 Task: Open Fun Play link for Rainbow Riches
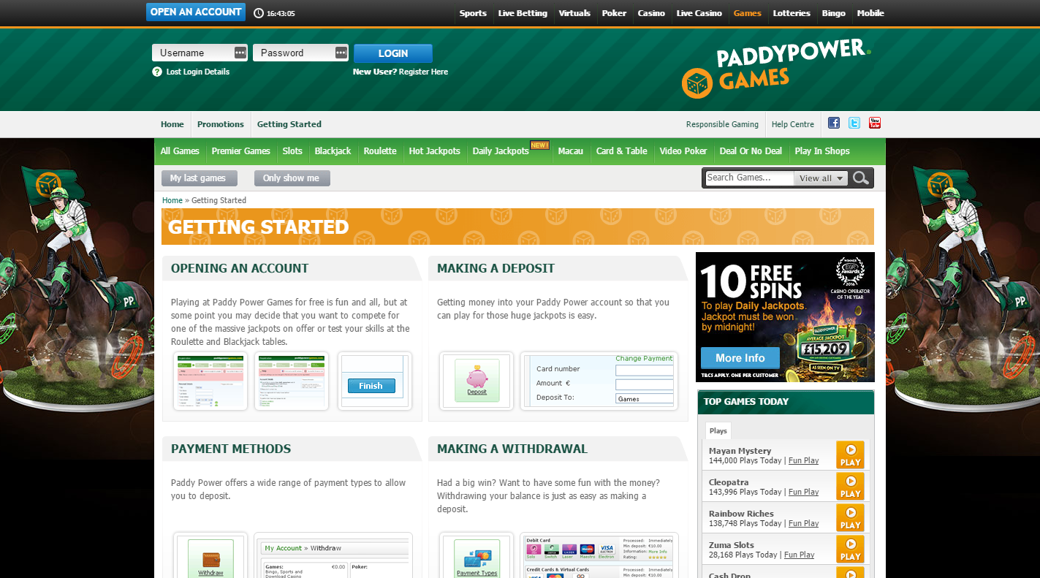point(803,523)
